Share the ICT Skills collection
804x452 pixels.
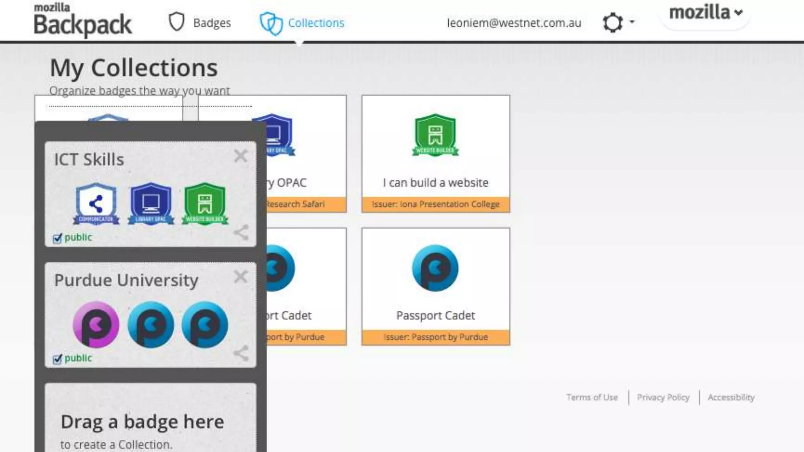click(241, 233)
